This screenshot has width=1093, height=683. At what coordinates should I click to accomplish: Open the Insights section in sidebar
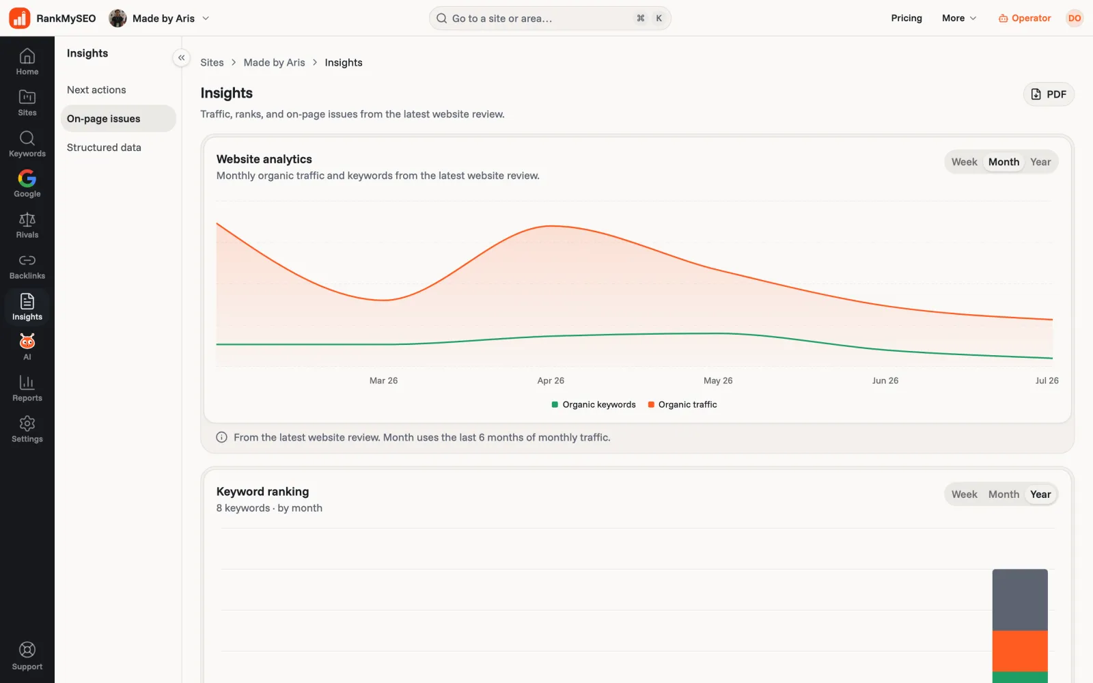(x=27, y=307)
